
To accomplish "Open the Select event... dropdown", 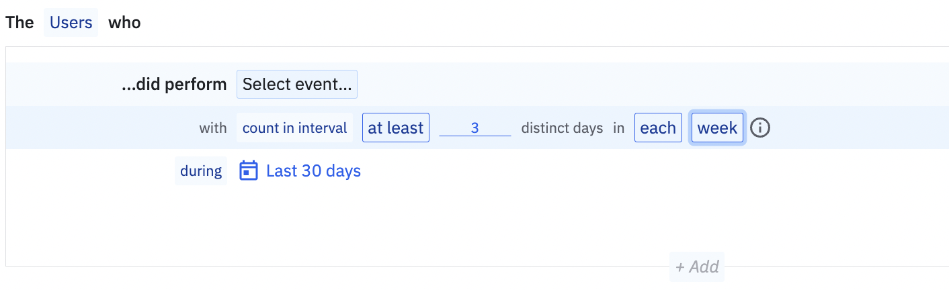I will [296, 85].
